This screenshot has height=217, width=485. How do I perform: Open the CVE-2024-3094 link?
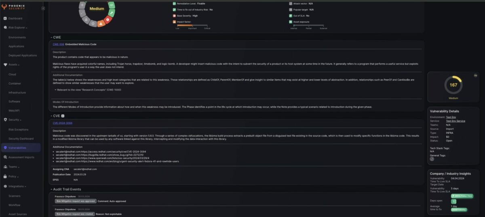coord(63,123)
